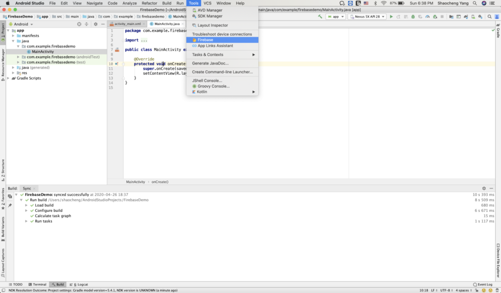The image size is (501, 293).
Task: Open the Profile app gauge icon
Action: pos(428,17)
